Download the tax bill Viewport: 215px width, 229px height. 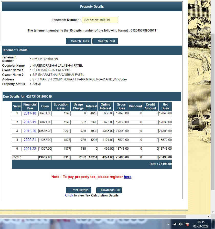coord(109,190)
